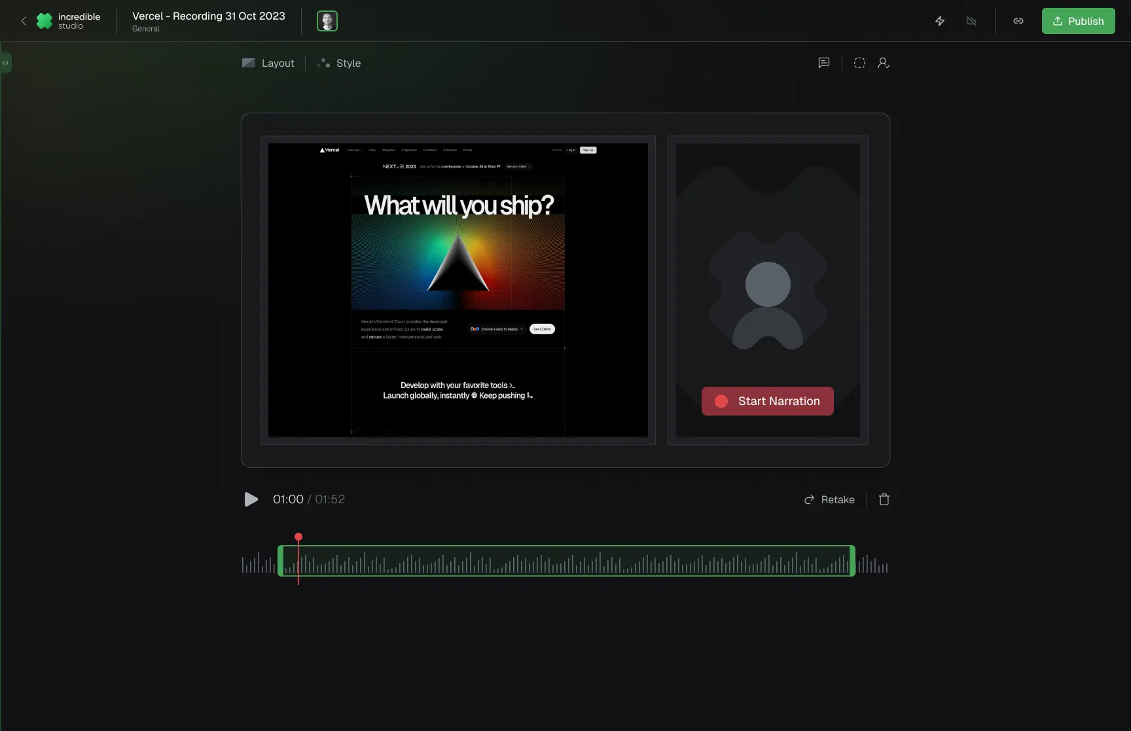This screenshot has width=1131, height=731.
Task: Click the right green trim handle
Action: 852,561
